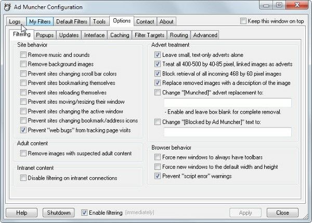Select the Filter Targets sub-tab
The height and width of the screenshot is (223, 312).
149,35
